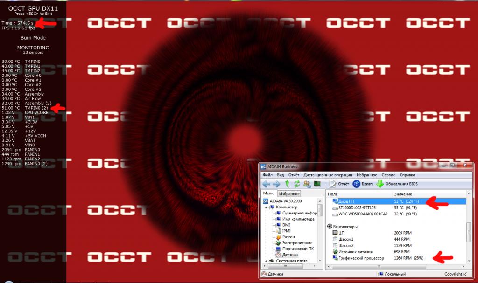Switch to the Избранное tab beside Меню
478x283 pixels.
pyautogui.click(x=289, y=194)
